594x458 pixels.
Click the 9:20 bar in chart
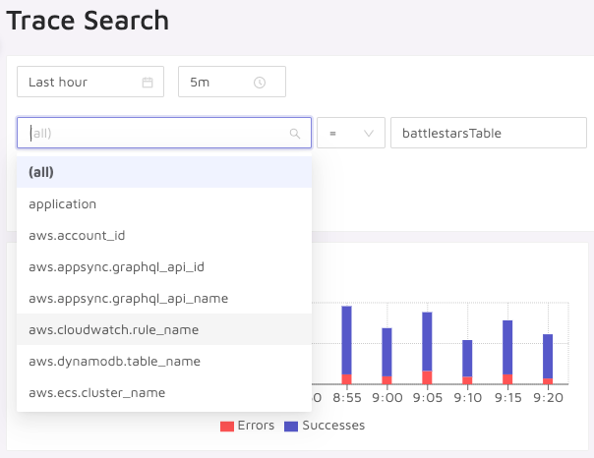coord(548,359)
